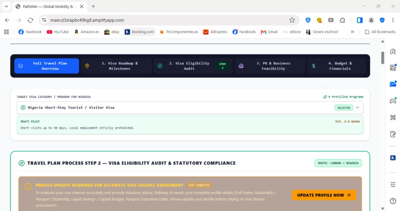Open the browser three-dot menu

[393, 20]
